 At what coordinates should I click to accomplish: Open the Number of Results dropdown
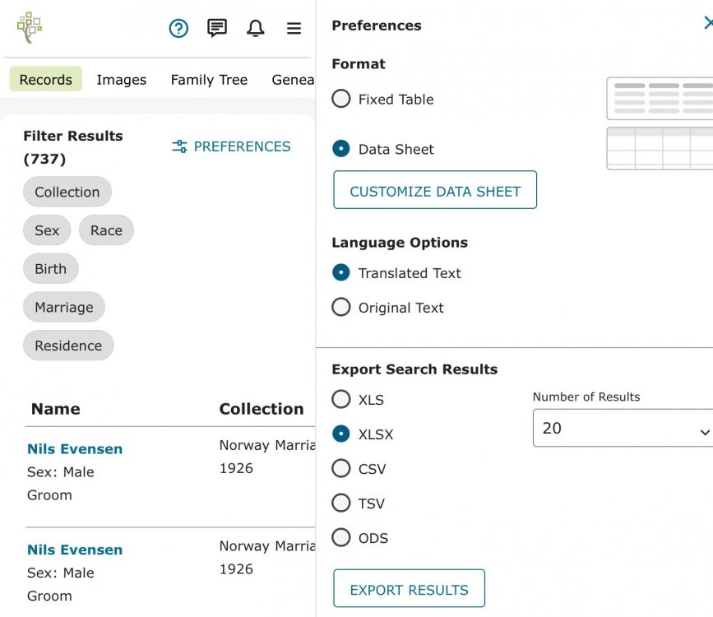click(x=623, y=429)
